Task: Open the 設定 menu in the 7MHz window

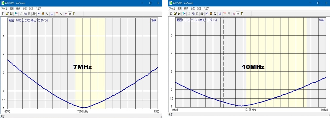Action: click(x=25, y=8)
